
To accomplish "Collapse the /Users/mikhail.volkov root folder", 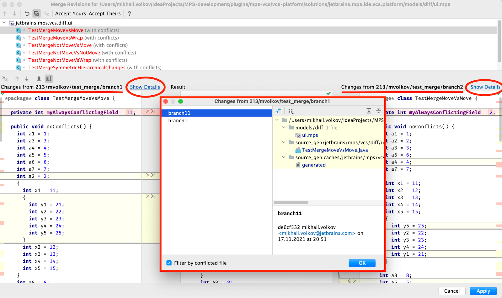I will click(277, 120).
